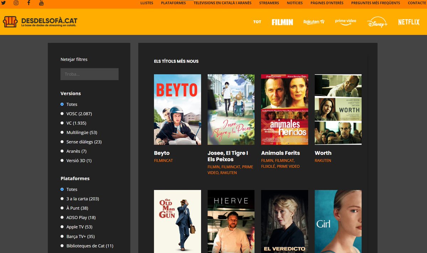Open the YouTube social link icon

[41, 3]
